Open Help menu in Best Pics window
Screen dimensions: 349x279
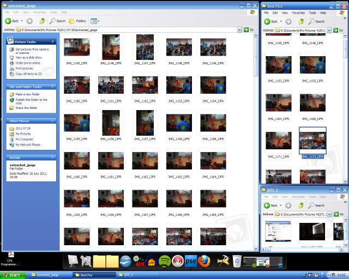tap(323, 13)
